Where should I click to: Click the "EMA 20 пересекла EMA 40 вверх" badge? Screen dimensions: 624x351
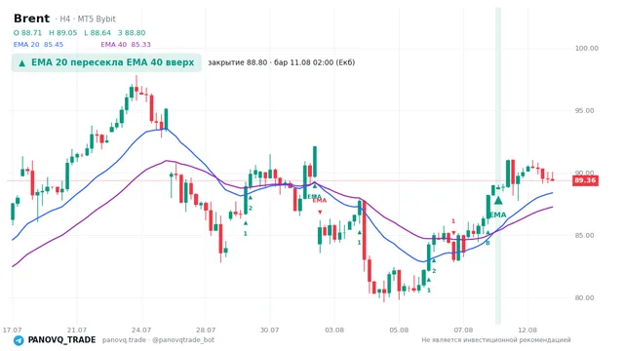tap(106, 62)
